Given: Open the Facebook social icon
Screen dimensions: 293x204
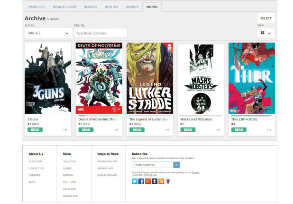Looking at the screenshot, I should tap(141, 181).
